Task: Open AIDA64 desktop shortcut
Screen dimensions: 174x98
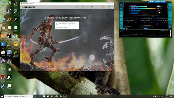Action: (3, 78)
